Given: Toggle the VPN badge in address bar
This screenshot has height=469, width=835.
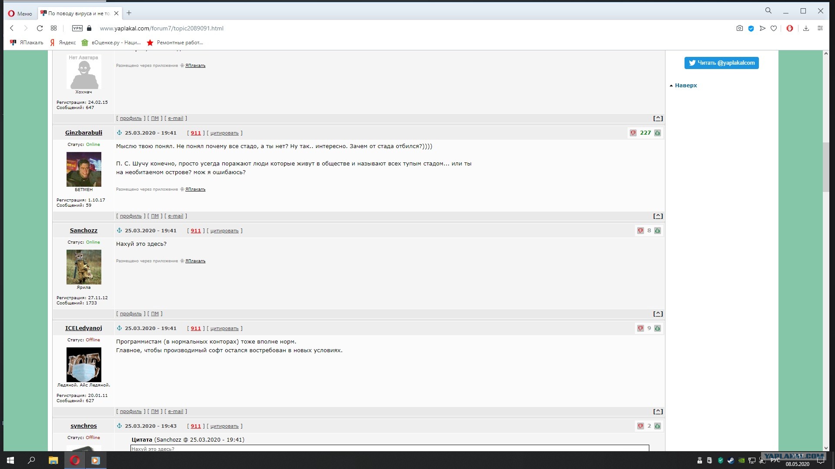Looking at the screenshot, I should (x=77, y=28).
